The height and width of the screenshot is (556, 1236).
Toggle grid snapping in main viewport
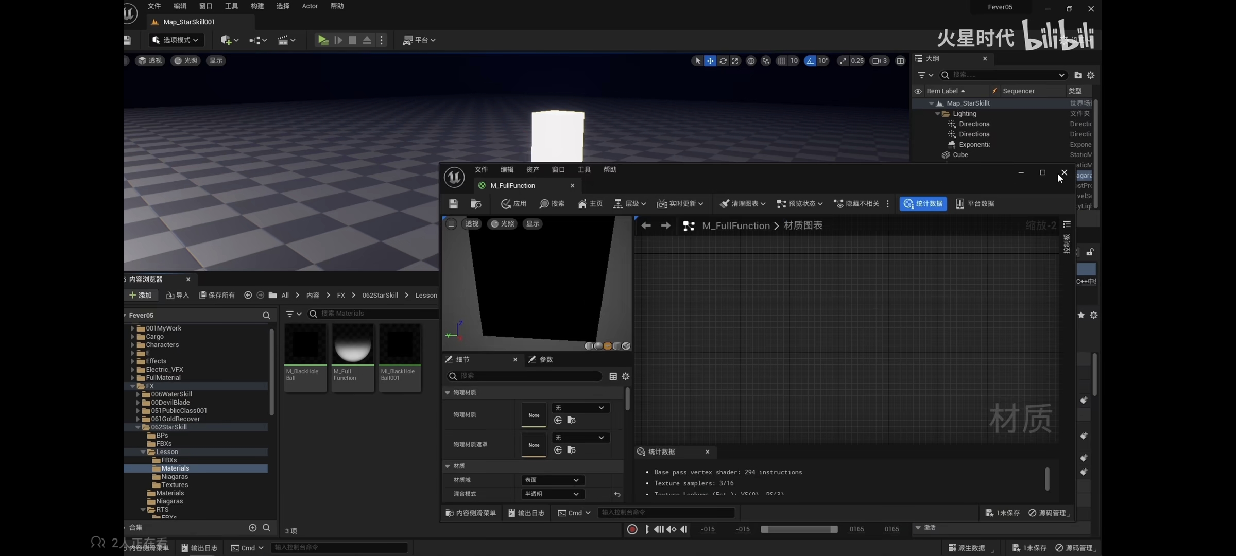click(x=782, y=61)
